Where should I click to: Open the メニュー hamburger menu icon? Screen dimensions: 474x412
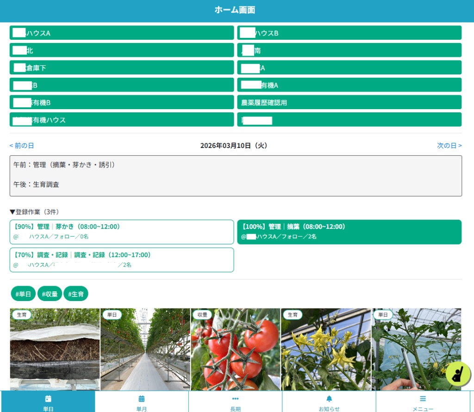click(423, 399)
